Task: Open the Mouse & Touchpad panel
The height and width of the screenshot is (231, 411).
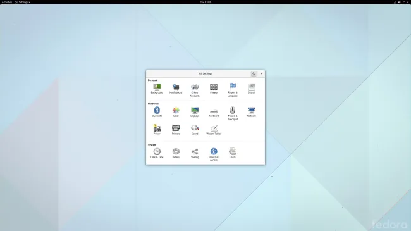Action: [233, 114]
